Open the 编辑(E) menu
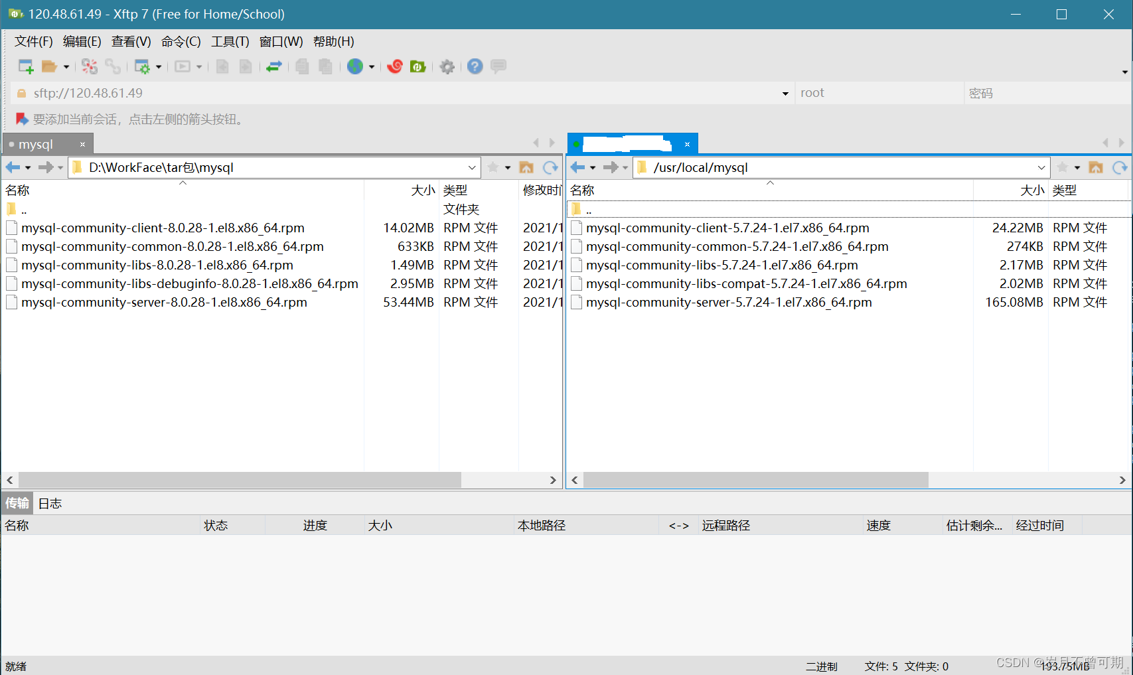The image size is (1133, 675). pyautogui.click(x=82, y=42)
